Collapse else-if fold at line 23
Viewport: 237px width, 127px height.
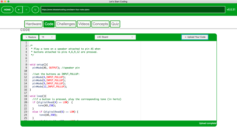tap(28, 112)
